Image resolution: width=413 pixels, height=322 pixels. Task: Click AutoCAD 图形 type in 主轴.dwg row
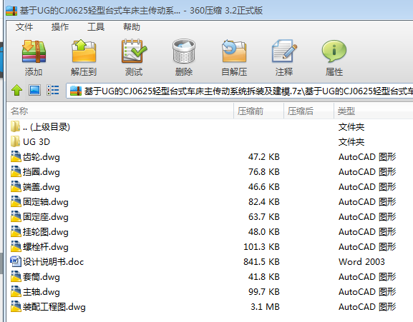(x=367, y=291)
